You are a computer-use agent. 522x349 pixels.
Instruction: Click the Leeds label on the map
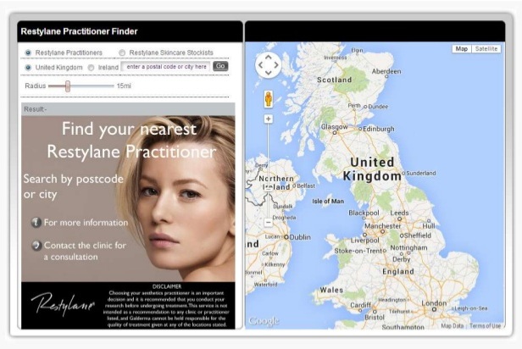399,213
